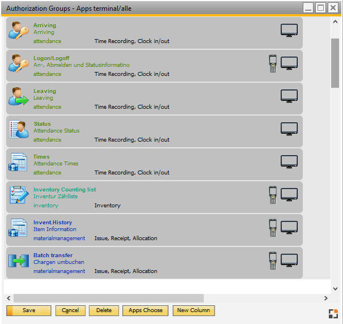Select the Invent.History title link
The image size is (343, 324).
point(53,223)
